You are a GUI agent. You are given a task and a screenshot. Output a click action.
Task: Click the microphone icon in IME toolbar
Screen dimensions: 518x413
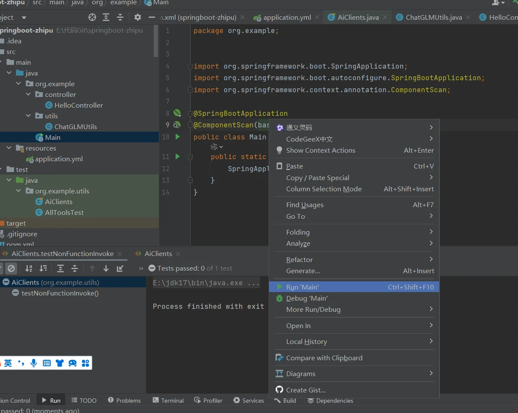pyautogui.click(x=33, y=363)
